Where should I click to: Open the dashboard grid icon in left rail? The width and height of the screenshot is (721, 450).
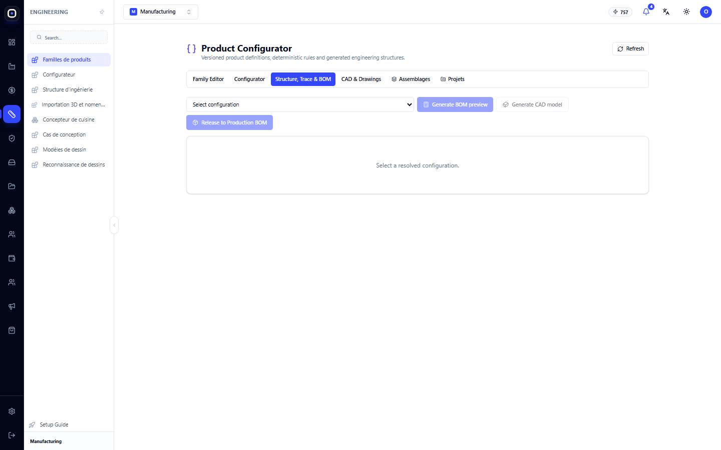tap(12, 42)
